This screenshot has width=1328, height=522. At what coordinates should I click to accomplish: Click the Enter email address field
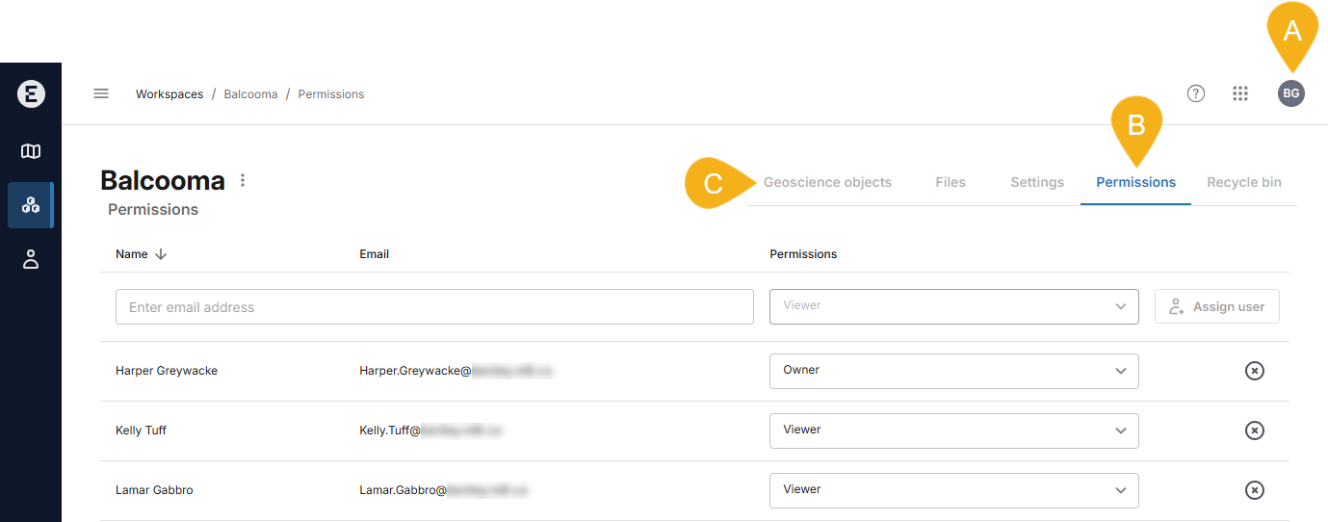click(x=433, y=307)
